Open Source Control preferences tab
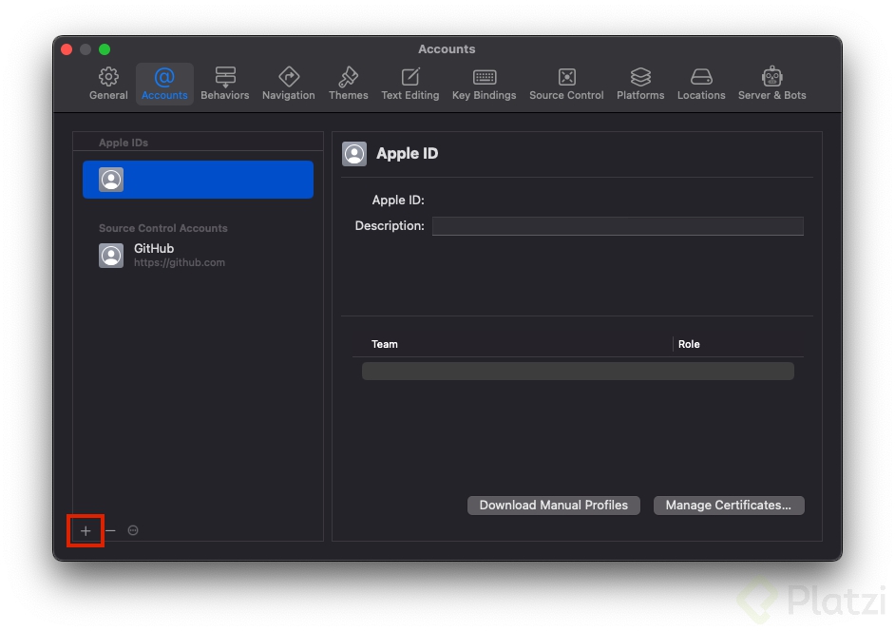Viewport: 895px width, 631px height. click(x=566, y=84)
